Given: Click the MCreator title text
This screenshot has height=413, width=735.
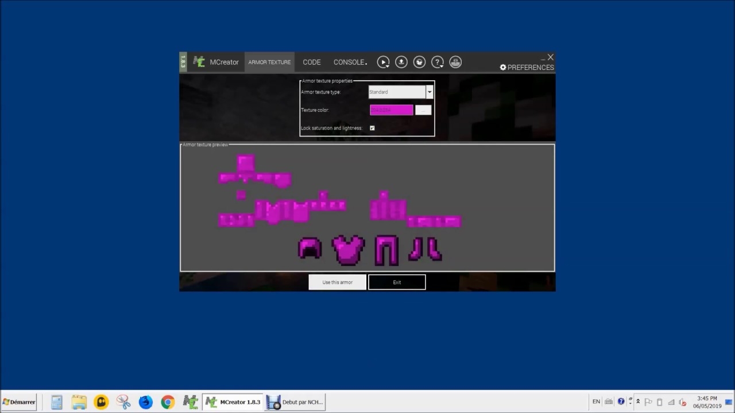Looking at the screenshot, I should click(x=224, y=62).
